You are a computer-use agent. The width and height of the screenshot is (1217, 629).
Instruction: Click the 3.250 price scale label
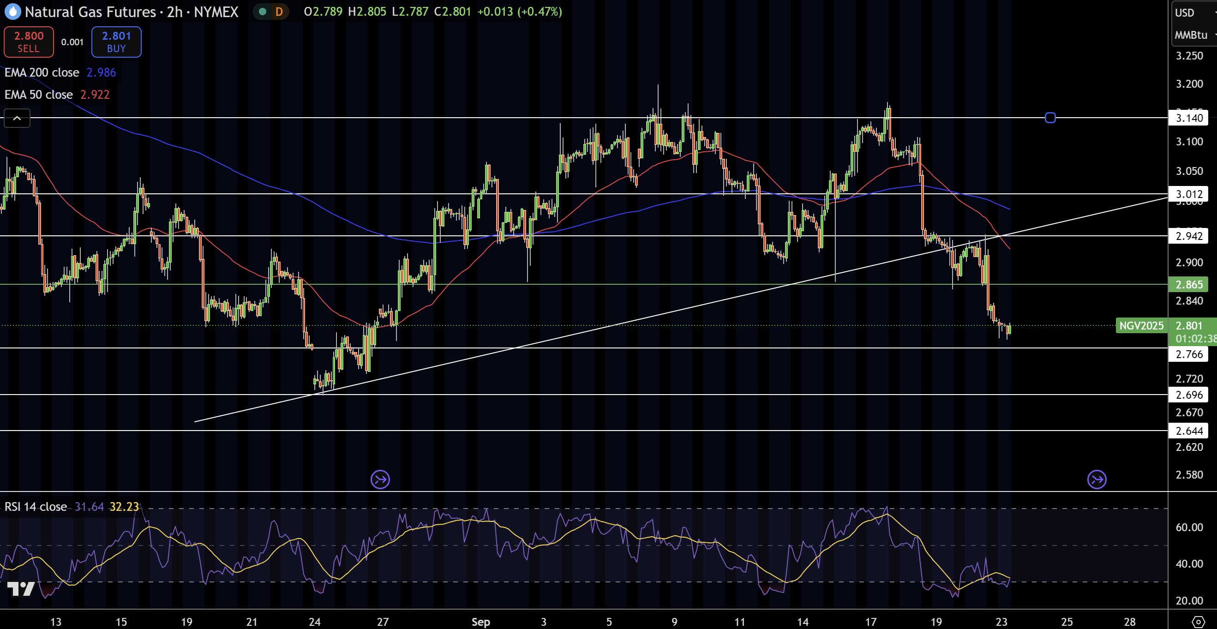click(x=1189, y=56)
